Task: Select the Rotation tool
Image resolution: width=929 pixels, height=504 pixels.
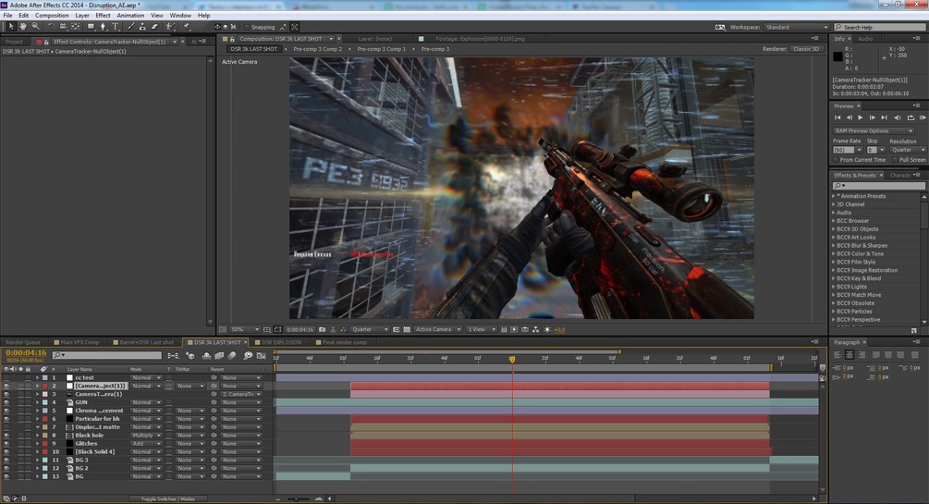Action: (x=51, y=27)
